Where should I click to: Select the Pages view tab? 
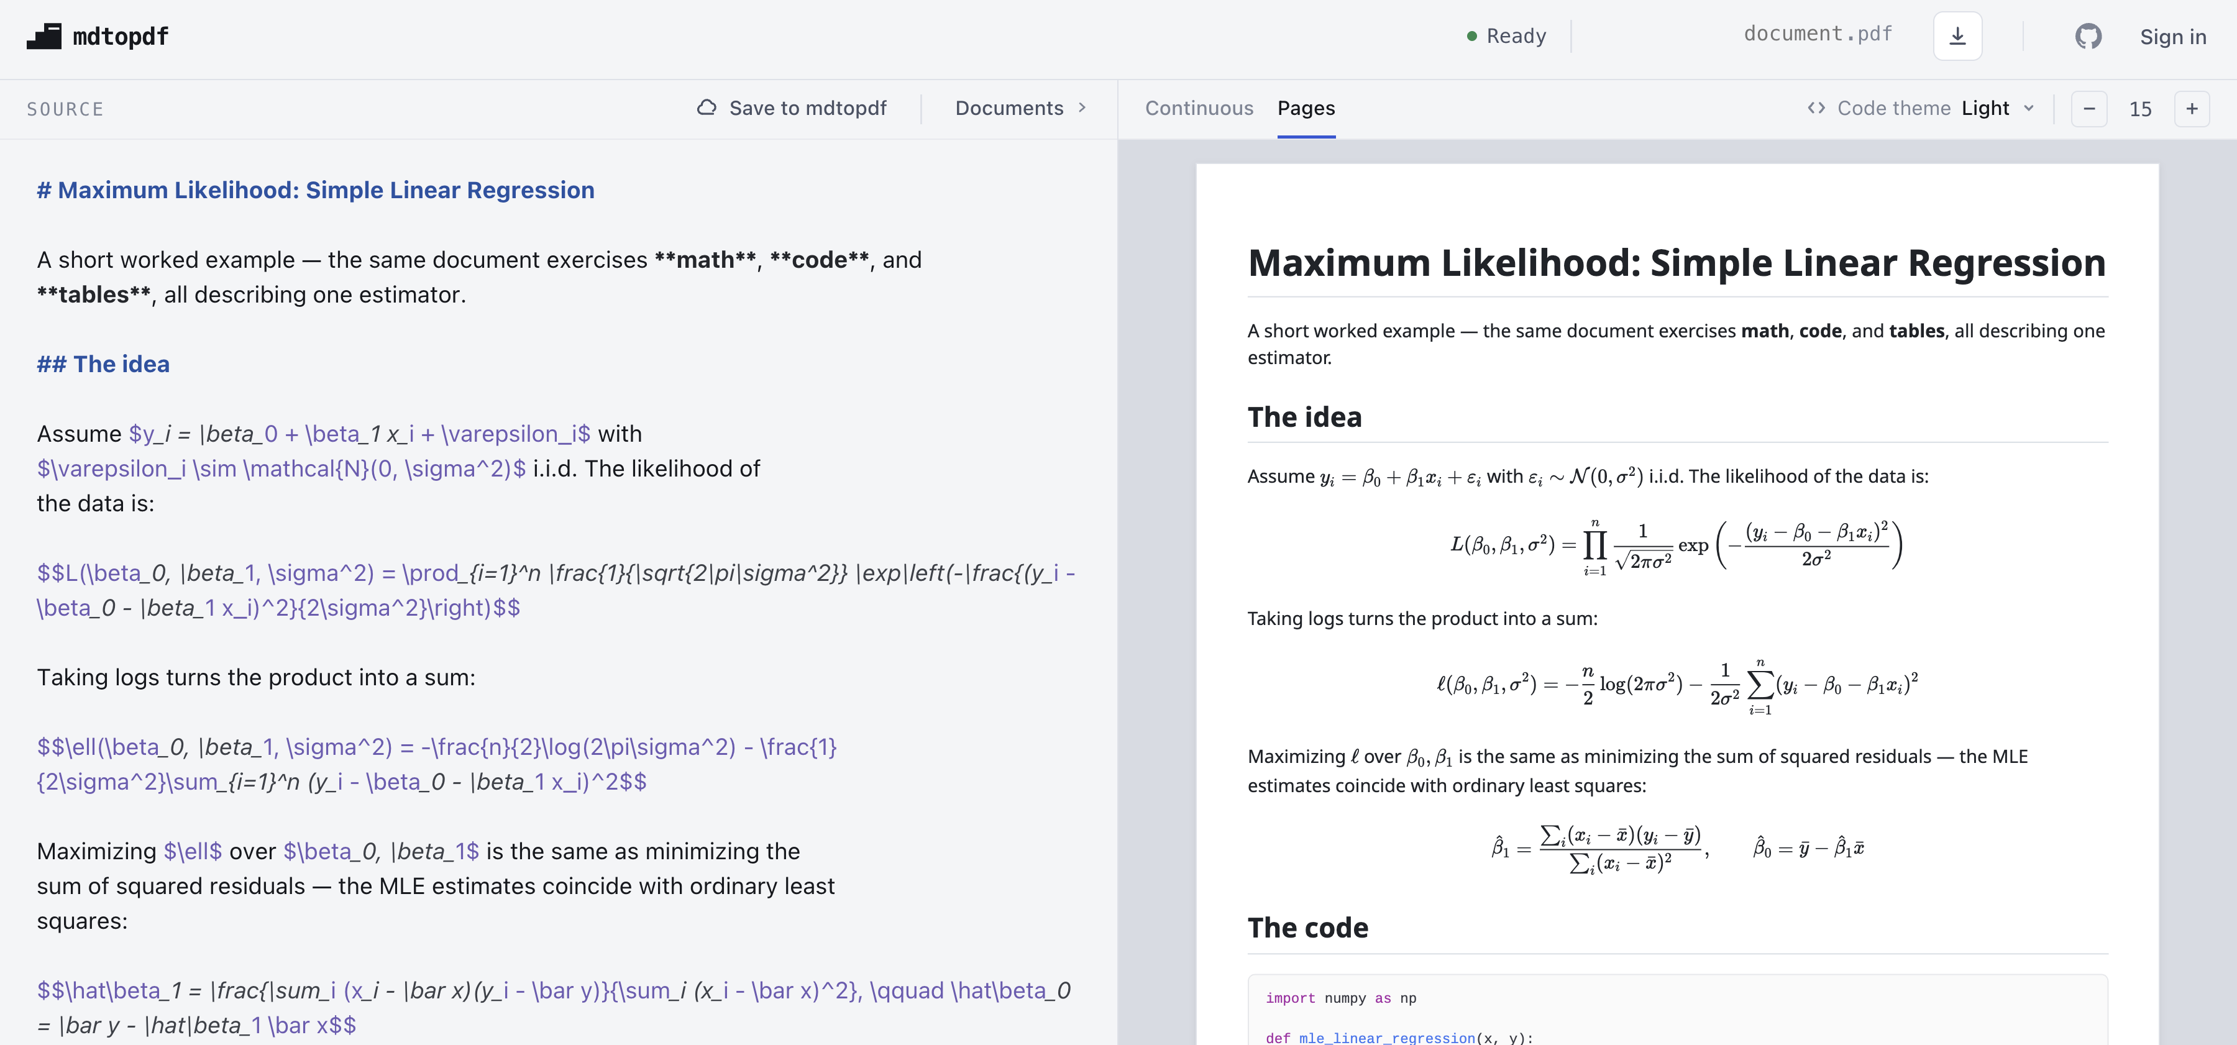pos(1306,107)
